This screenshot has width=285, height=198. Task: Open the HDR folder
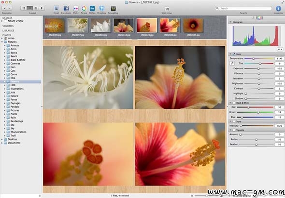click(x=13, y=85)
